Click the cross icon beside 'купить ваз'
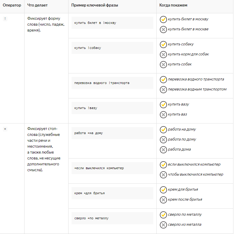This screenshot has width=234, height=234. click(163, 115)
